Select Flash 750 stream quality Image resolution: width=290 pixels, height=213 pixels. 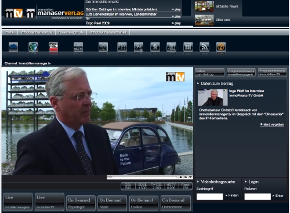(x=185, y=186)
